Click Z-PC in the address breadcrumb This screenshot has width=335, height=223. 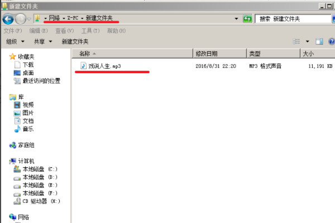[x=73, y=19]
